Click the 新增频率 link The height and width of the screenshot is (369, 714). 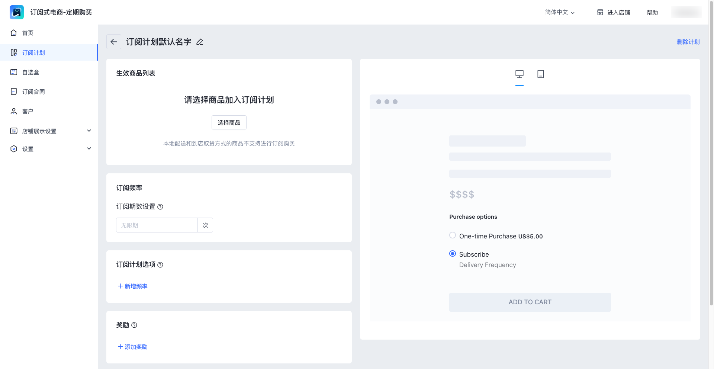click(133, 286)
